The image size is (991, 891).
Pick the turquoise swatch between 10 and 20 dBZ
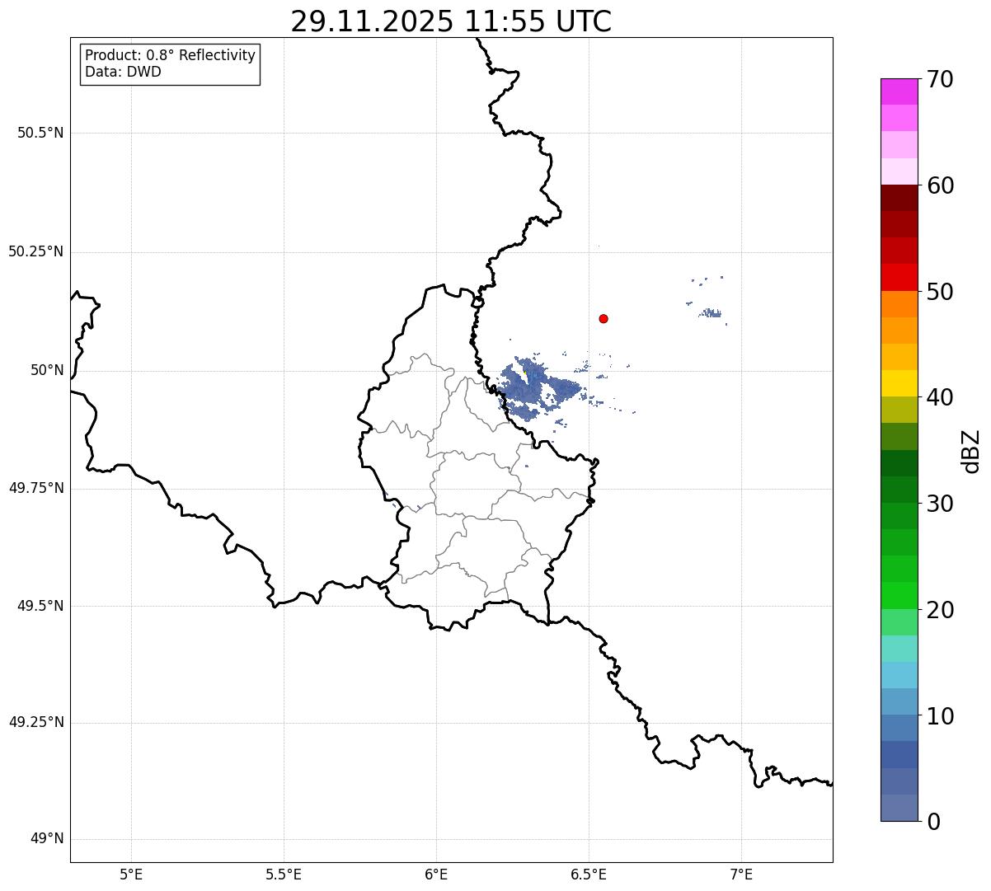coord(899,649)
